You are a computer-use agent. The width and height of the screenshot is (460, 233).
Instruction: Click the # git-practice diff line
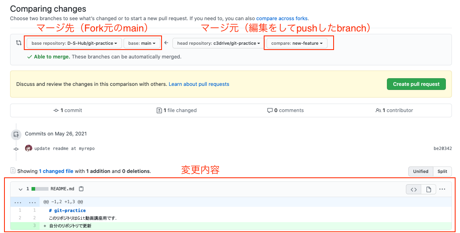pos(67,210)
